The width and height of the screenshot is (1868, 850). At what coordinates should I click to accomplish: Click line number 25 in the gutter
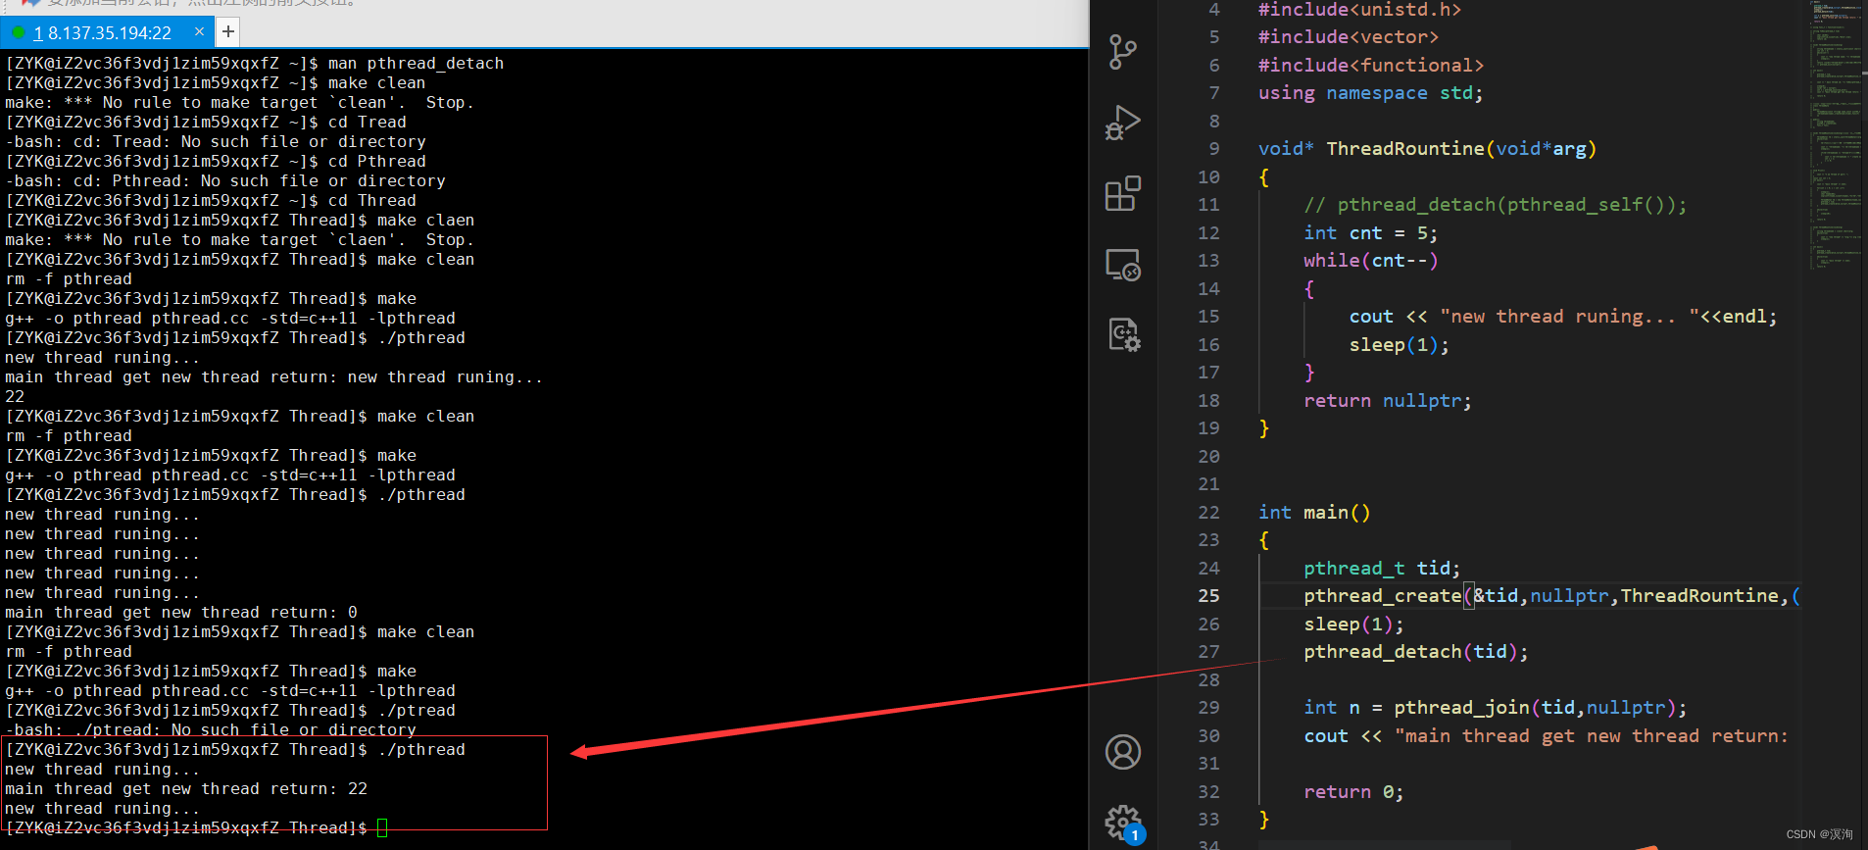[1208, 596]
